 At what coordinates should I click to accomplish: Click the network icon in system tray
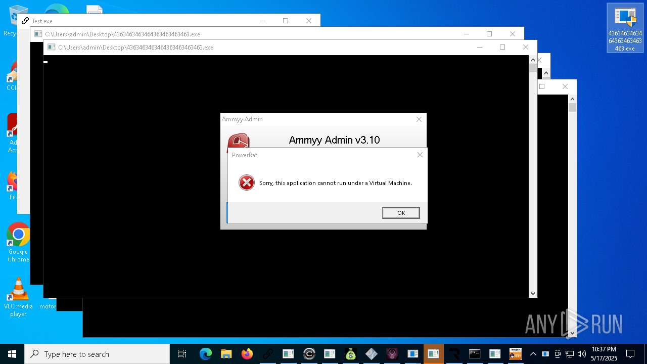[x=570, y=354]
